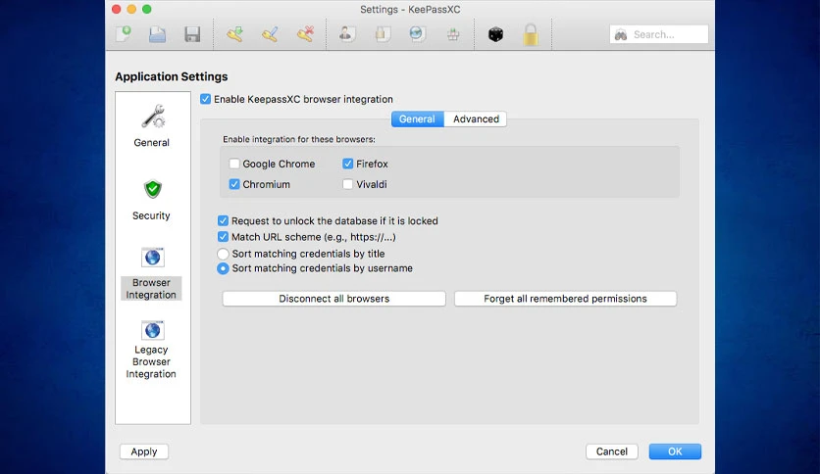Click the Copy URL globe icon

417,34
